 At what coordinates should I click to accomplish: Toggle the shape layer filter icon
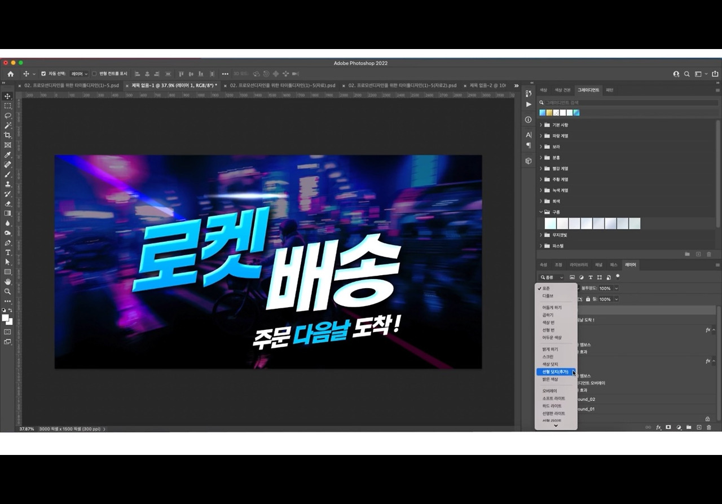pyautogui.click(x=600, y=277)
